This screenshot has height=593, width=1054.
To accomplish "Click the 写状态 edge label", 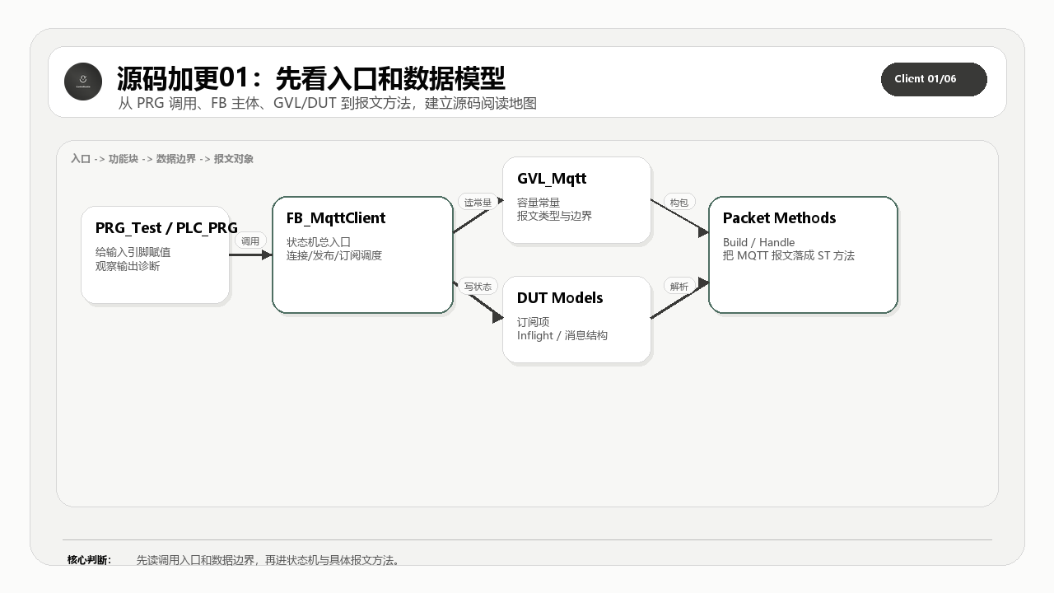I will click(478, 287).
